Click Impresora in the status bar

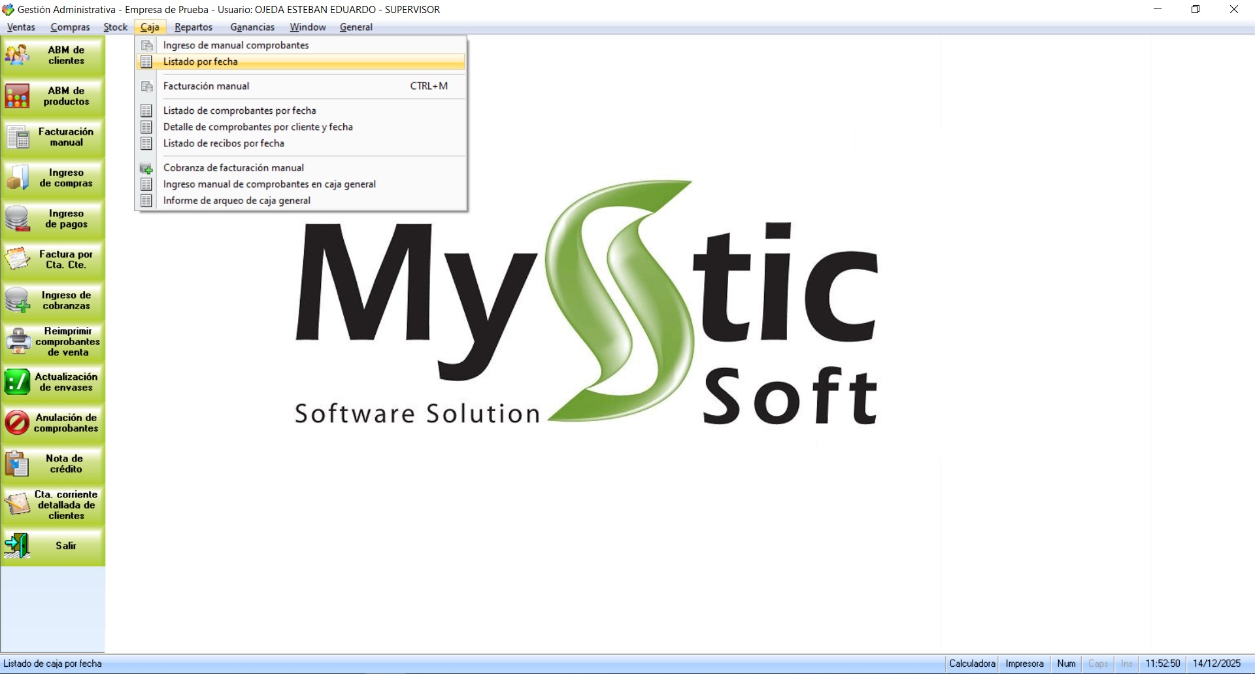point(1024,664)
